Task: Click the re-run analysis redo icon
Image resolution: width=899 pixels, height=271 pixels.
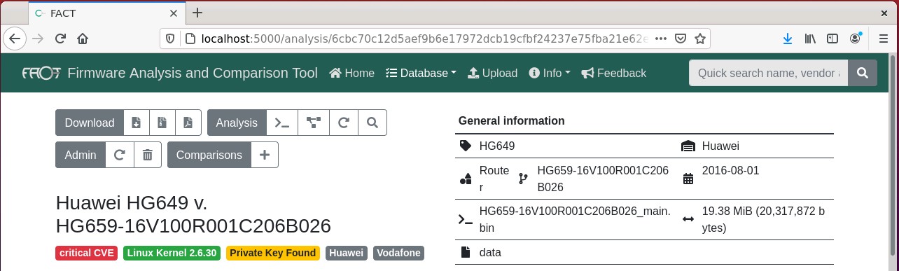Action: (343, 123)
